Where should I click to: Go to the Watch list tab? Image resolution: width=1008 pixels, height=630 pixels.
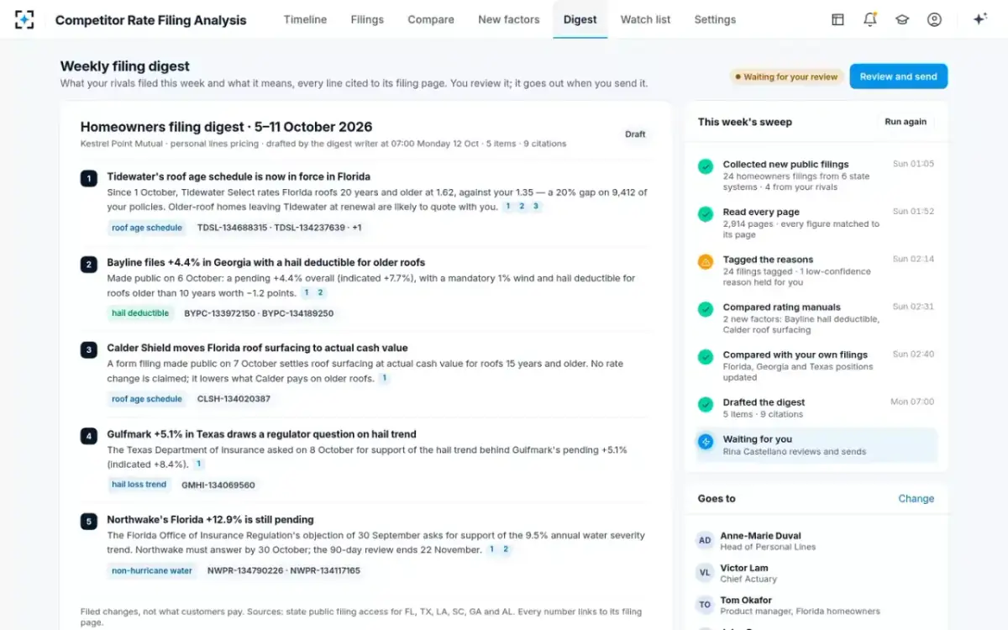tap(646, 19)
